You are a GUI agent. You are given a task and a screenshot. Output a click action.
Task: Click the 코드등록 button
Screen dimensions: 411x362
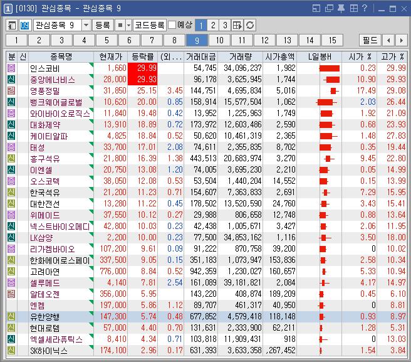point(149,25)
